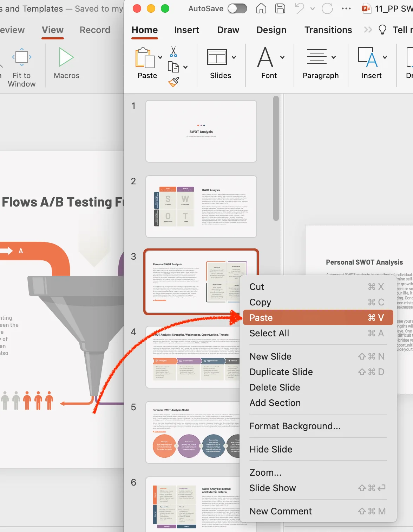413x532 pixels.
Task: Open the Design ribbon tab
Action: pyautogui.click(x=271, y=30)
